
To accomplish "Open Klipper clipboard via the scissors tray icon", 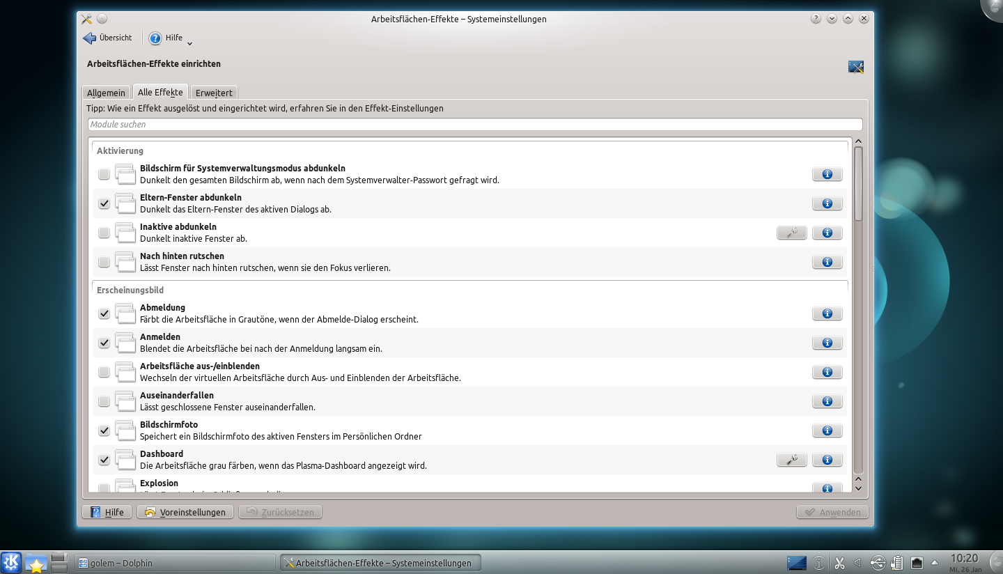I will point(839,562).
